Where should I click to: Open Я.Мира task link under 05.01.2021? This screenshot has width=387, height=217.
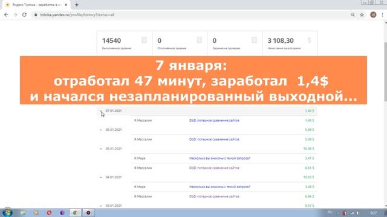point(220,158)
